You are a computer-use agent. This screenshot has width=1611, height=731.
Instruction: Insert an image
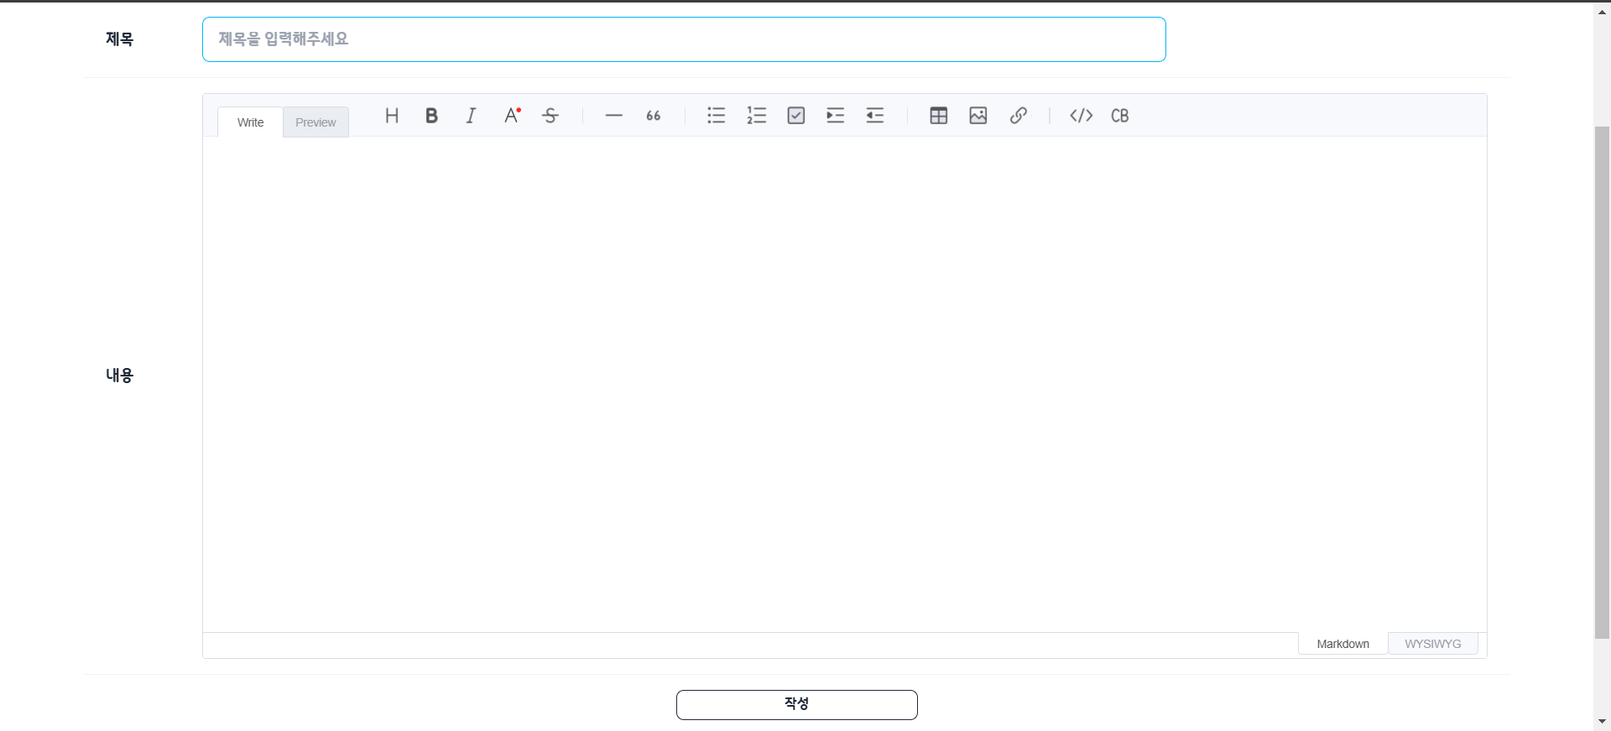pos(978,116)
